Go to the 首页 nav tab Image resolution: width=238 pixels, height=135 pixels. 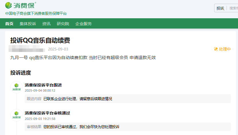[9, 24]
